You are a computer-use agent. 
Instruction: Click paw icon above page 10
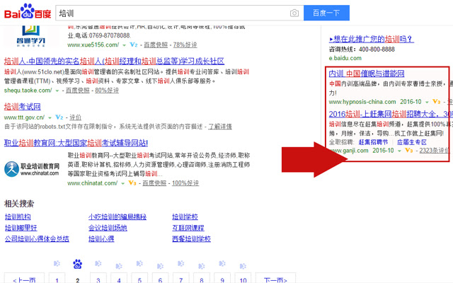click(243, 266)
